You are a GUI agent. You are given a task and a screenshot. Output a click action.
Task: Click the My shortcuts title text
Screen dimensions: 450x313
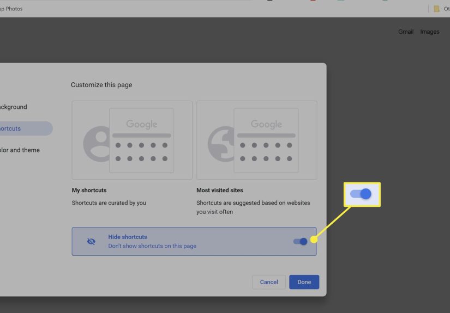pyautogui.click(x=89, y=190)
